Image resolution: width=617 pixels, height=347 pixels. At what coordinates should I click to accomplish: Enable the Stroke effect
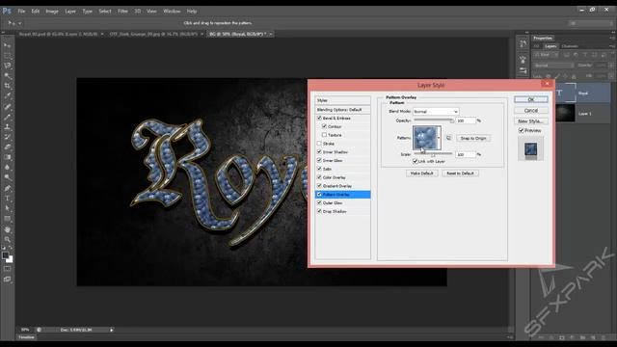319,144
